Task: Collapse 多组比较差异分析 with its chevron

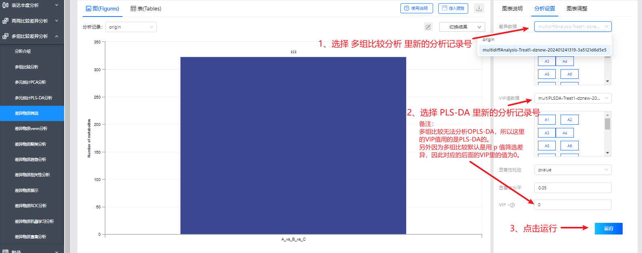Action: [x=56, y=36]
